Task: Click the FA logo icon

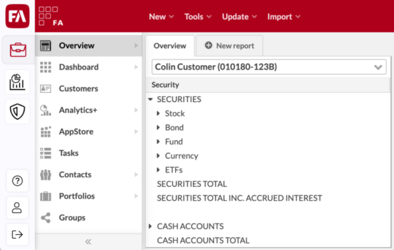Action: coord(17,16)
